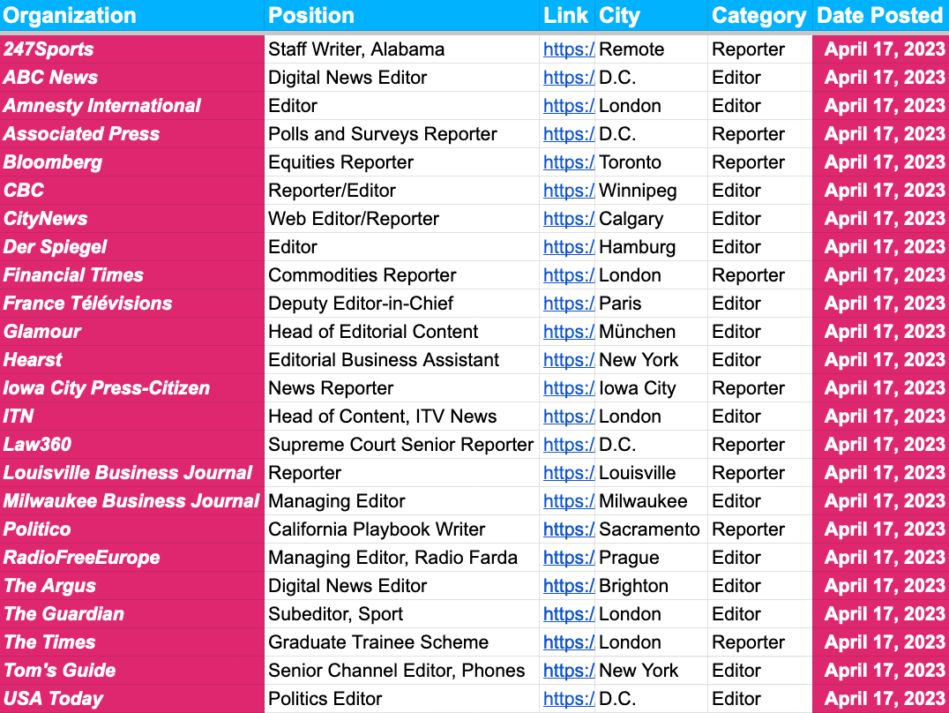Open the link for ABC News posting
This screenshot has width=949, height=713.
coord(568,78)
